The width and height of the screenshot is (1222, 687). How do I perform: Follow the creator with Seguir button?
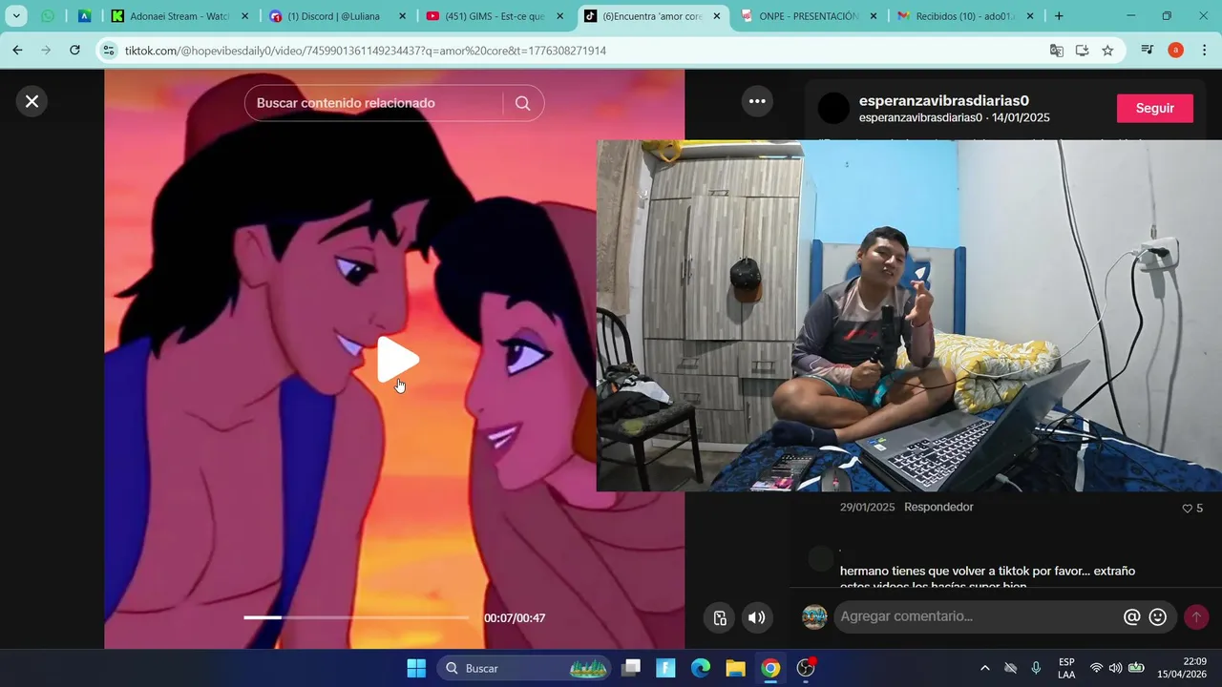click(1154, 108)
